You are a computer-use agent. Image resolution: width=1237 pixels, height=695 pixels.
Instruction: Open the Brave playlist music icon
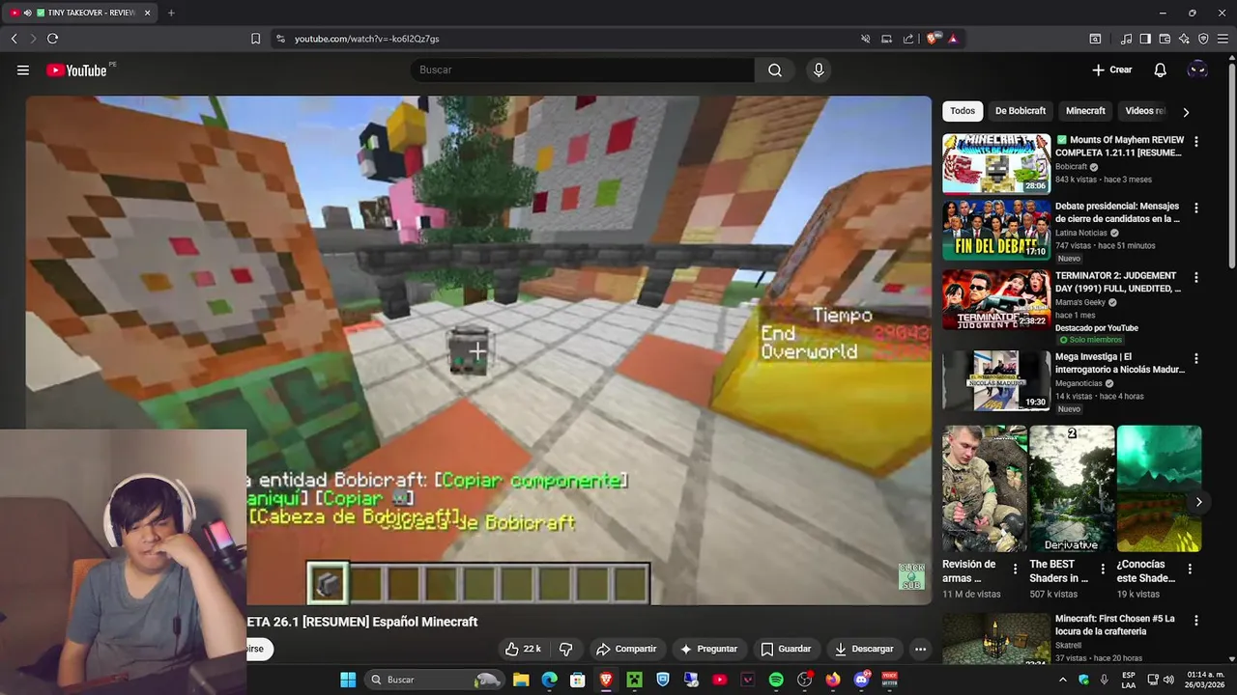[x=1126, y=39]
